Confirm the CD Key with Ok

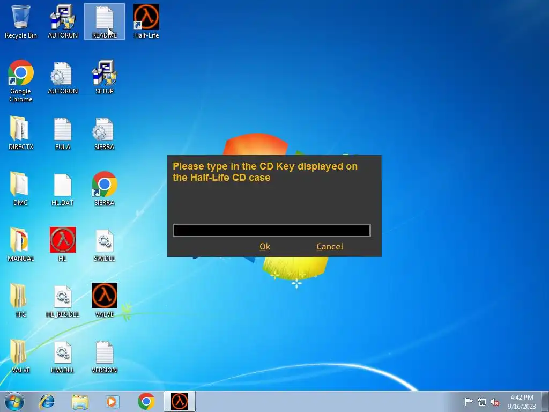point(265,247)
